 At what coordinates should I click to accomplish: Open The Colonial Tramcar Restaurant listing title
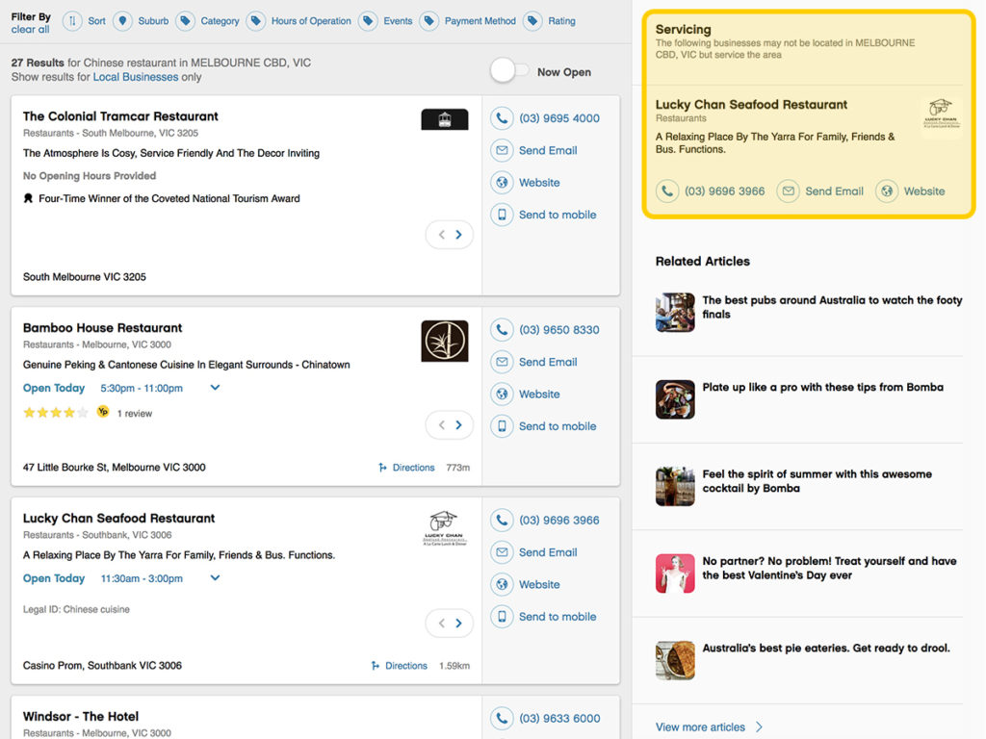[120, 116]
